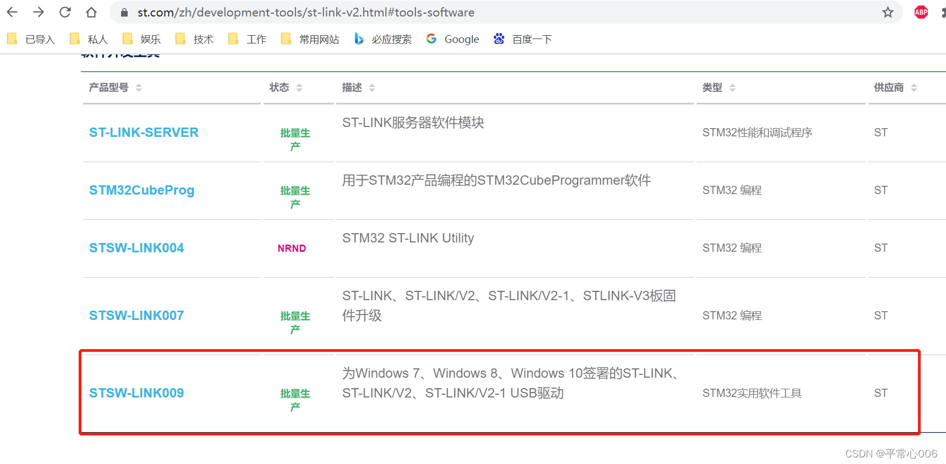Open the 常用网站 bookmarks folder
The image size is (946, 464).
pos(310,39)
